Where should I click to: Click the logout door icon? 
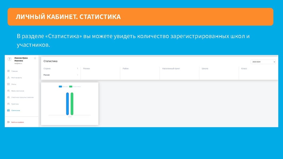coord(8,122)
